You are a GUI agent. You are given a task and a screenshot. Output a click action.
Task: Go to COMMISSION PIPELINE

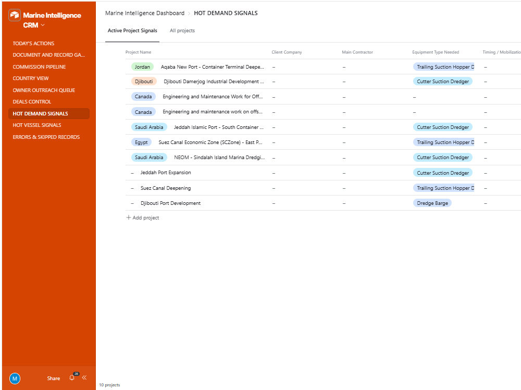click(39, 67)
